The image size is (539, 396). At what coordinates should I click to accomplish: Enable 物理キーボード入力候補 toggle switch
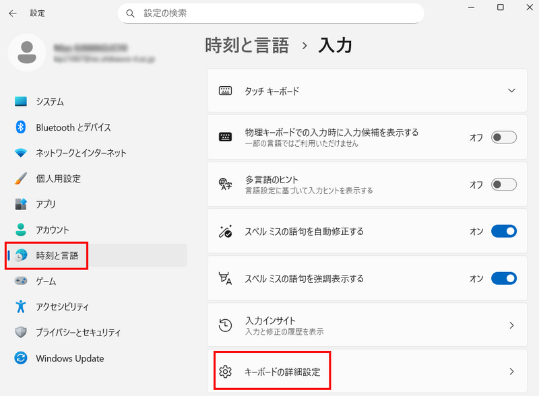[x=503, y=137]
